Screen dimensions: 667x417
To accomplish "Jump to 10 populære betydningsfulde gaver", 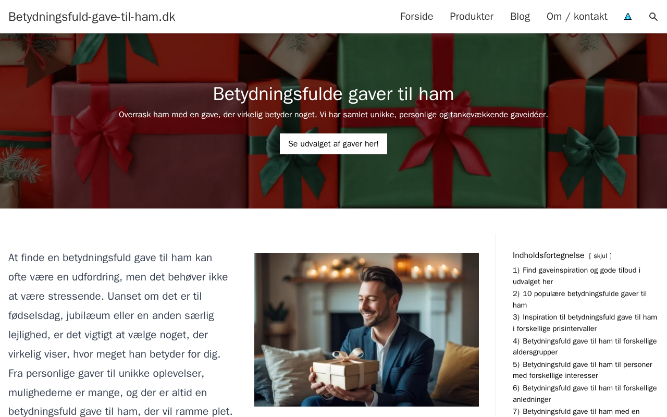I will pos(579,299).
